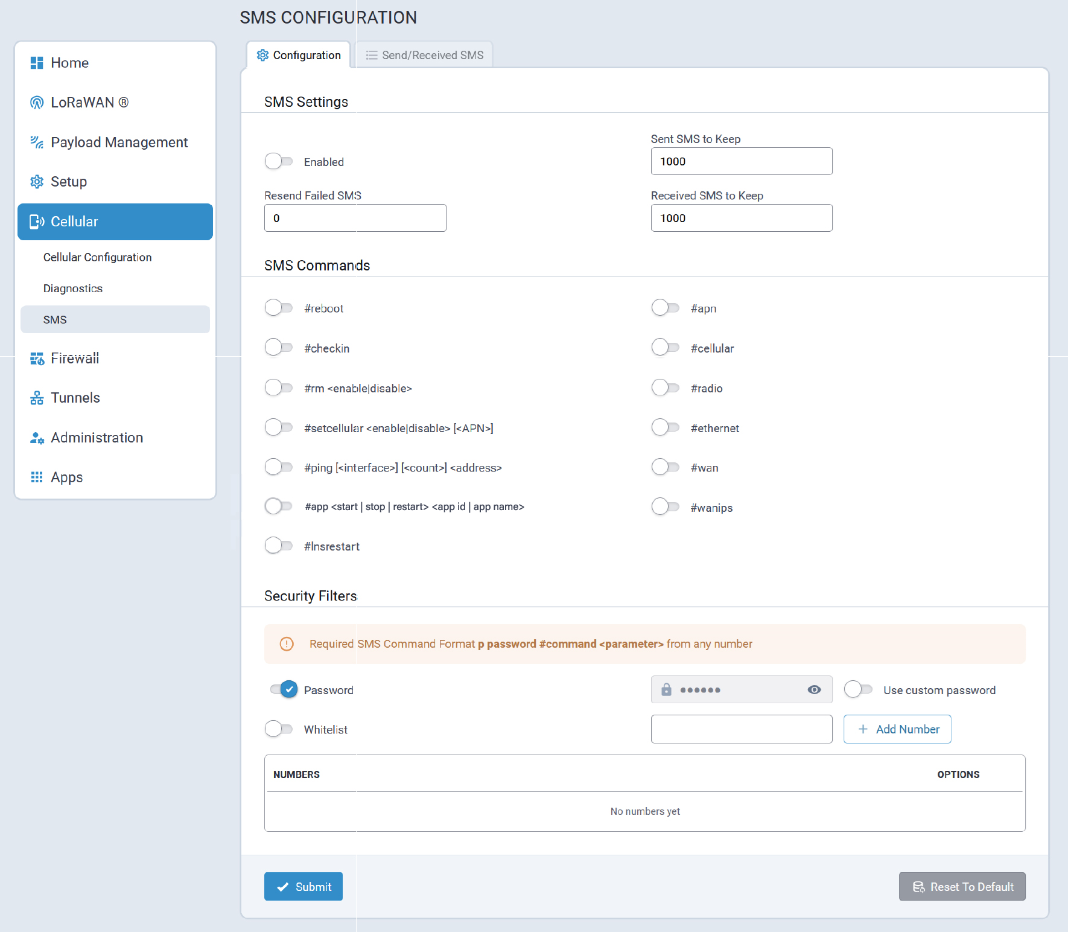Enable the Whitelist toggle

pos(279,729)
